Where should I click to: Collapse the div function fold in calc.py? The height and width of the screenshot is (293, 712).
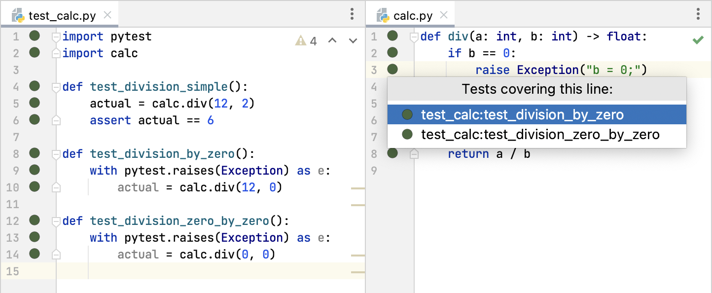coord(414,37)
